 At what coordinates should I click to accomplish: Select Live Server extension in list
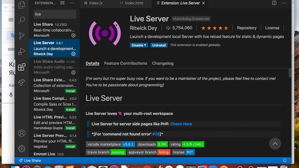[54, 48]
